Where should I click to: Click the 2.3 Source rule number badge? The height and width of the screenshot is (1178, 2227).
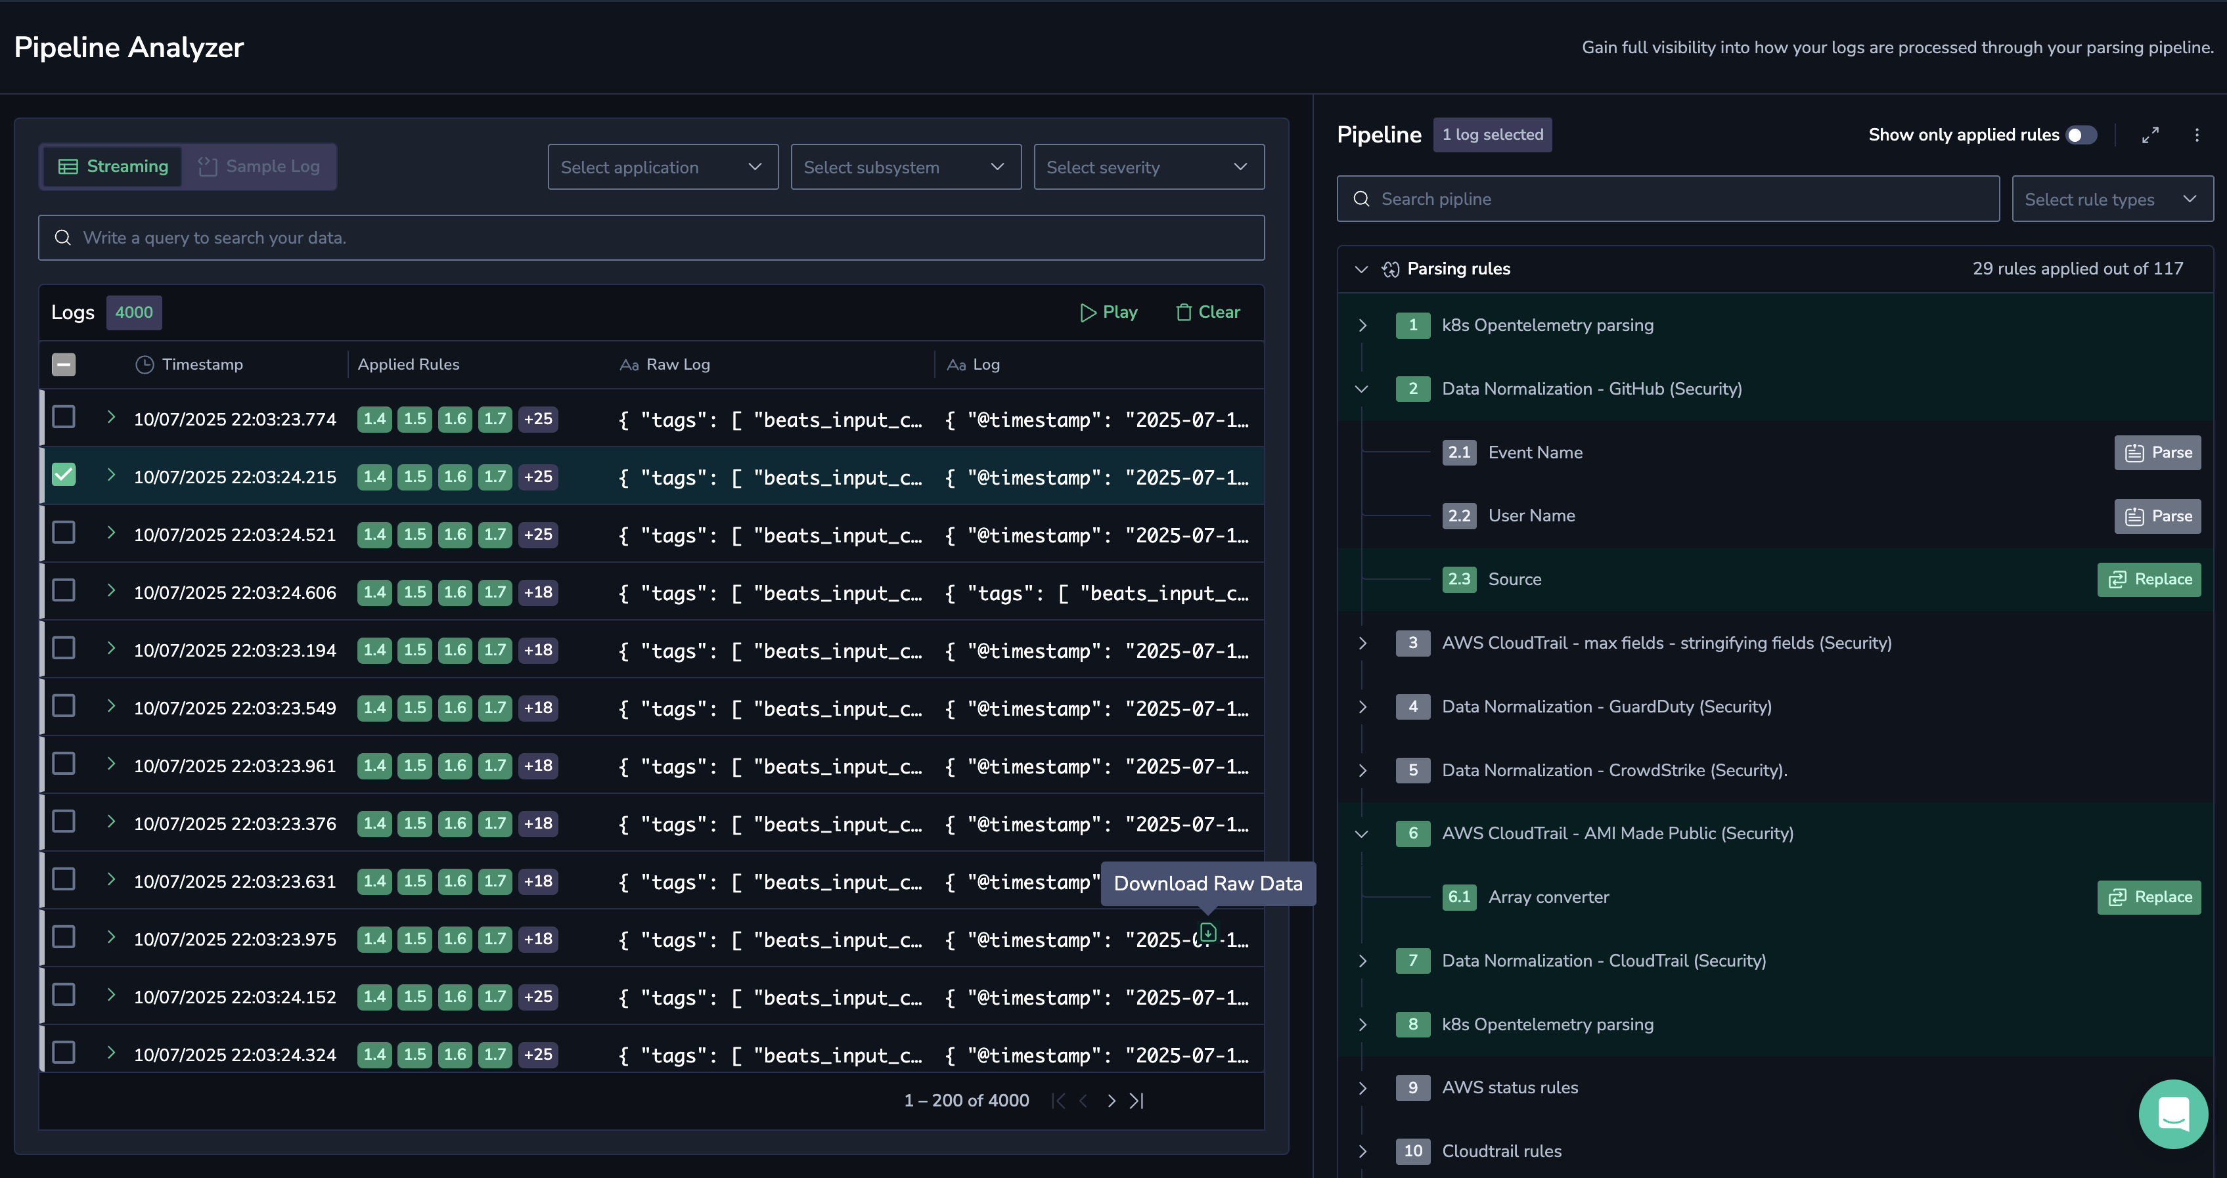1459,579
